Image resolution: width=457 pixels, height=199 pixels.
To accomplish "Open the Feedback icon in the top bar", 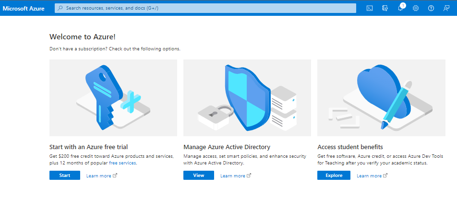I will point(446,9).
